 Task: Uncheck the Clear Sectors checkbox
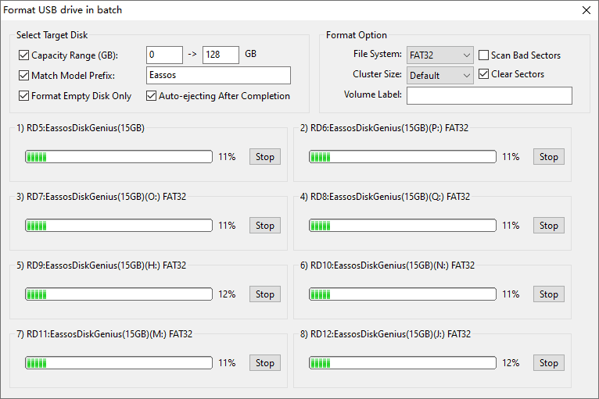[484, 74]
